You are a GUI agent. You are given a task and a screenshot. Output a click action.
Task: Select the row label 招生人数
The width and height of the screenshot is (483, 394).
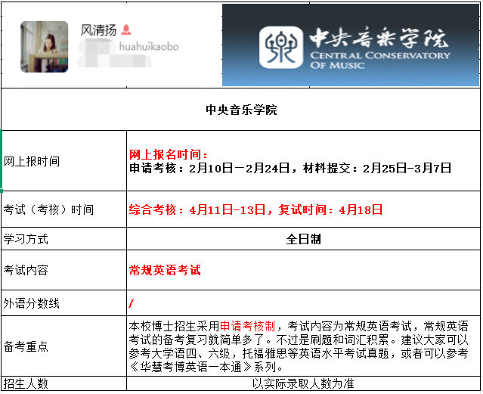click(x=26, y=383)
